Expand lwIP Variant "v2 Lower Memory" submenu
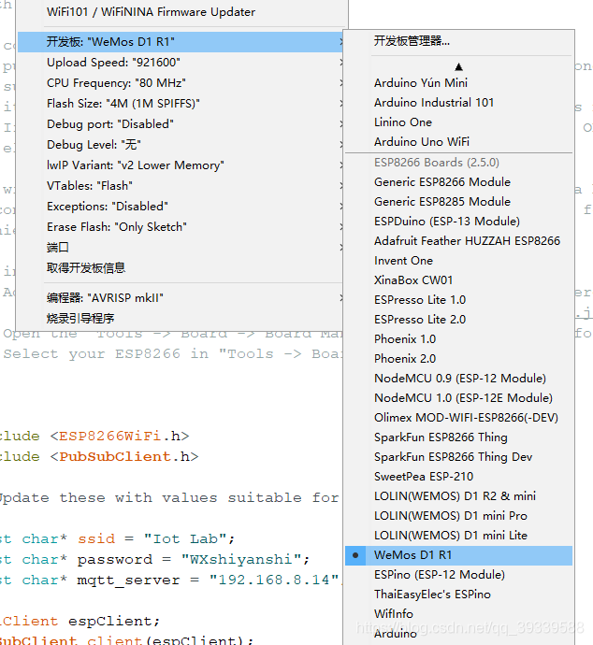 click(x=181, y=165)
